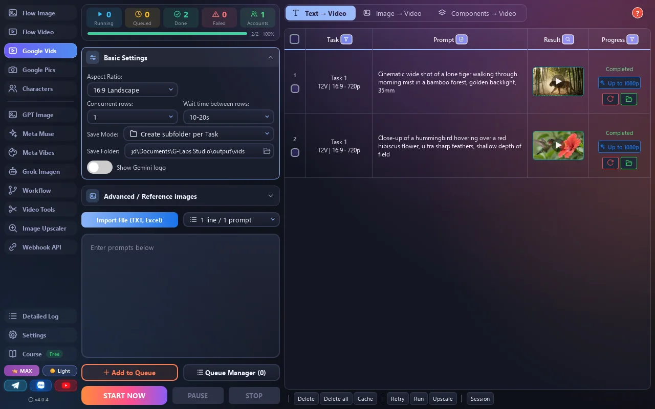Open the 1 line / 1 prompt dropdown
This screenshot has width=655, height=409.
[x=232, y=220]
